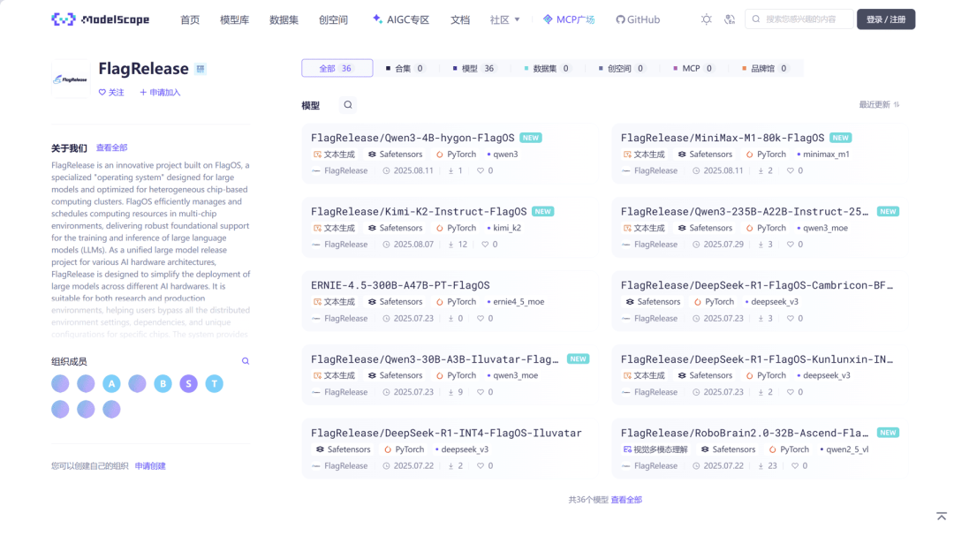Viewport: 954px width, 536px height.
Task: Open FlagRelease/Kimi-K2-Instruct-FlagOS model
Action: [x=419, y=212]
